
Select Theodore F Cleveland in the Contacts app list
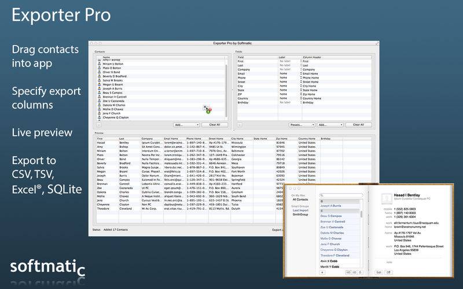340,255
